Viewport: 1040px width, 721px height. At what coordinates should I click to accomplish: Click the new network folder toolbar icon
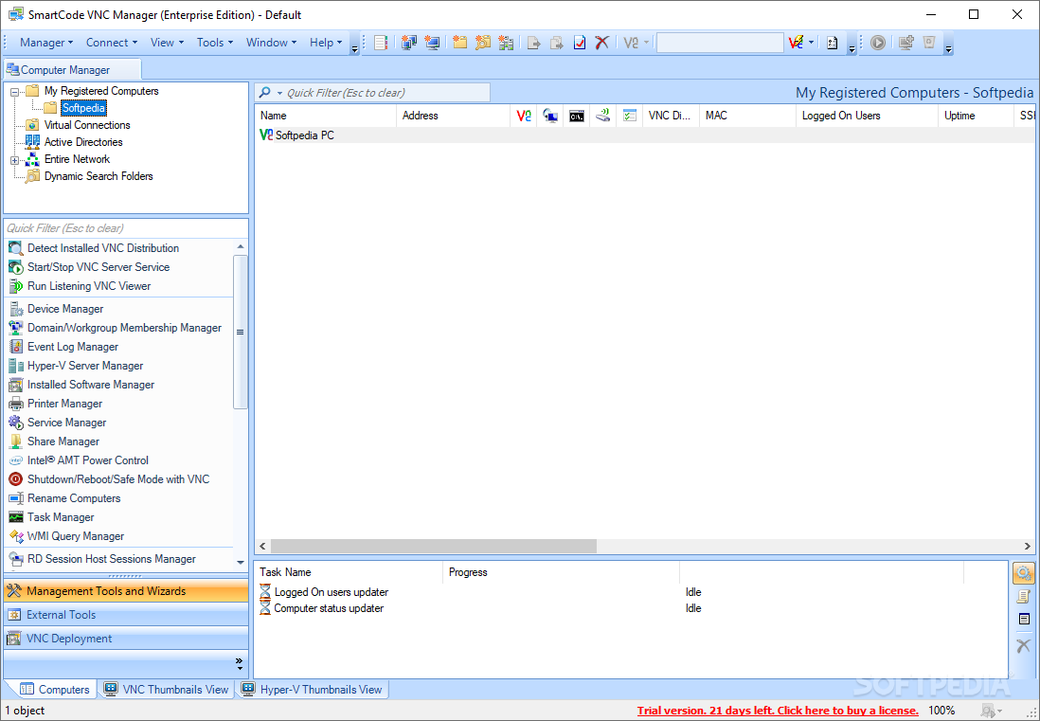point(506,43)
